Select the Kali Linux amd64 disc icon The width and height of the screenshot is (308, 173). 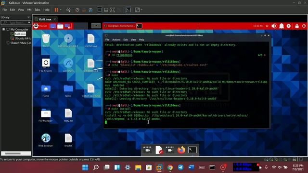coord(68,40)
